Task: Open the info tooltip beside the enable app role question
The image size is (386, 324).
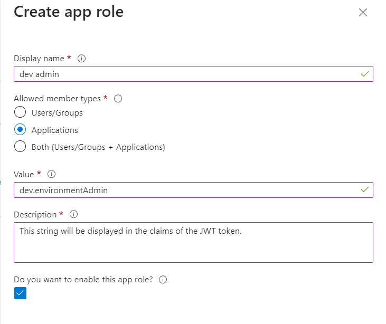Action: click(163, 280)
